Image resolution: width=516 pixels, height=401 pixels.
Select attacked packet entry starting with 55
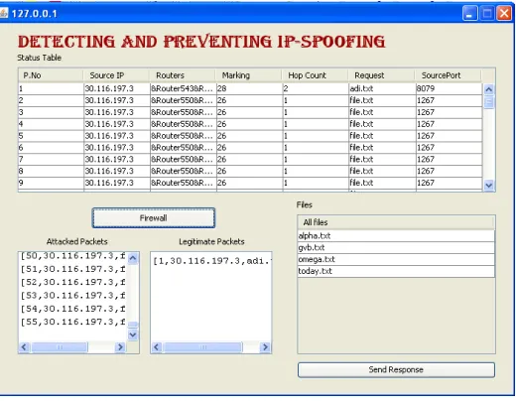coord(73,322)
